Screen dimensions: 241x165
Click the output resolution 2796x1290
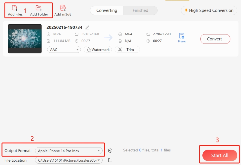tap(162, 34)
